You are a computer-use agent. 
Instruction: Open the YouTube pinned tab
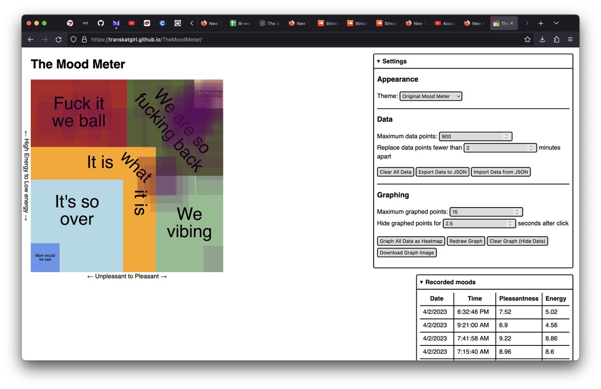(x=131, y=23)
